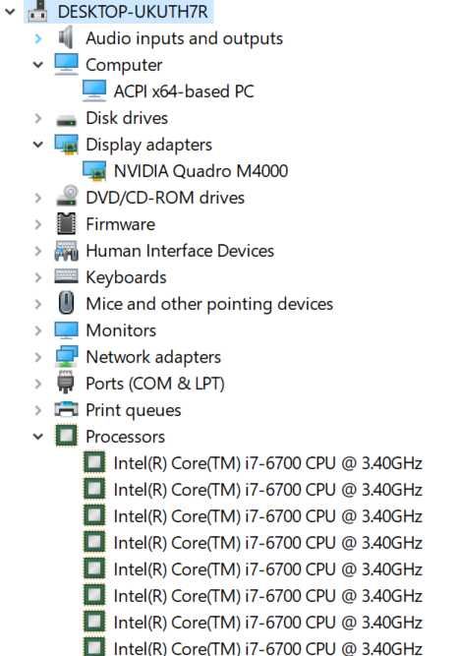Select the first Intel Core i7-6700 processor entry
The height and width of the screenshot is (656, 458).
267,463
